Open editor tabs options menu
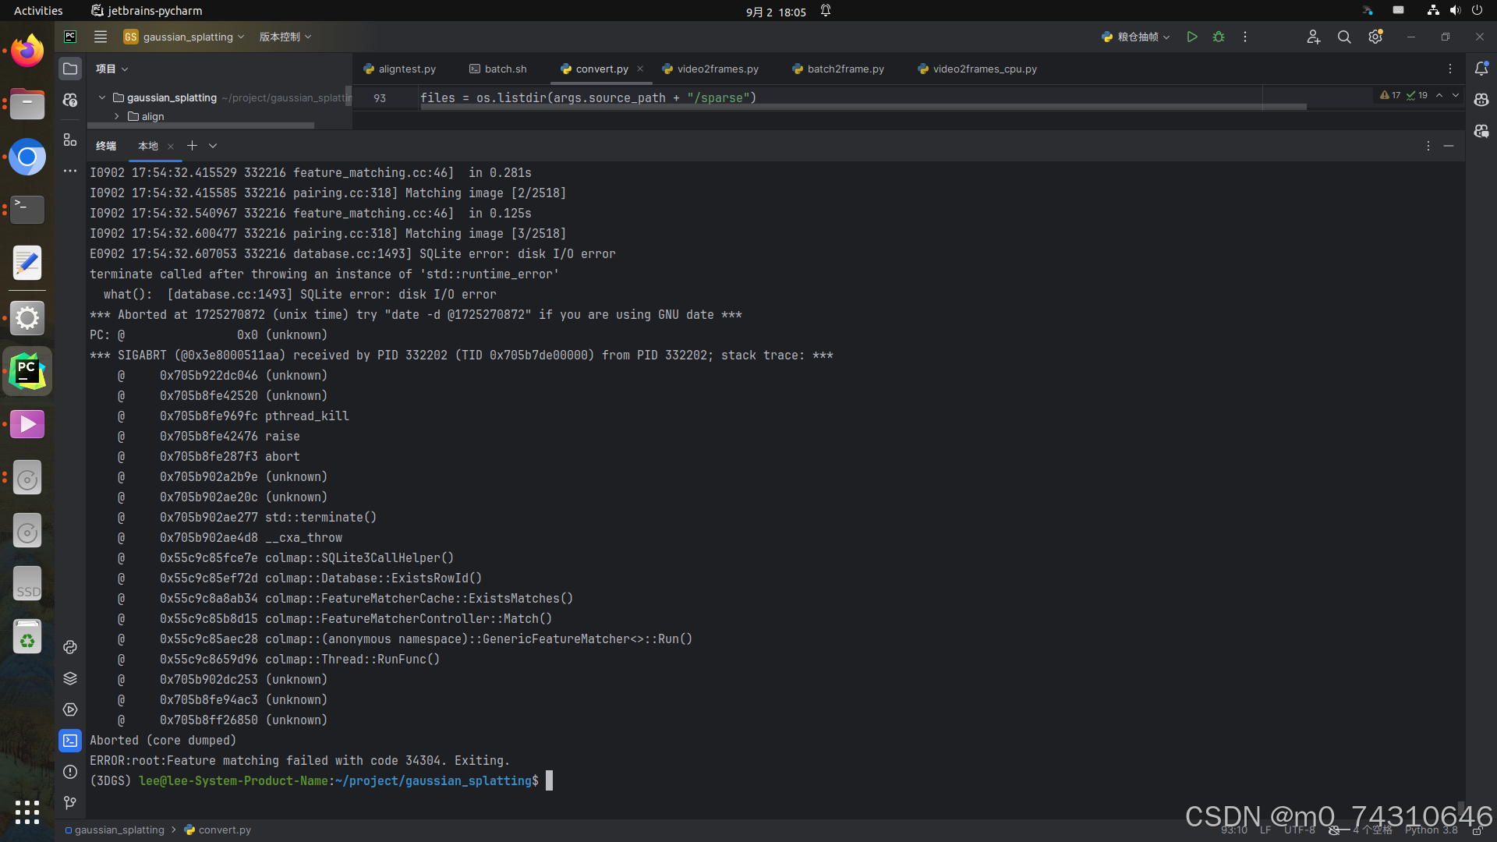This screenshot has height=842, width=1497. [x=1450, y=69]
